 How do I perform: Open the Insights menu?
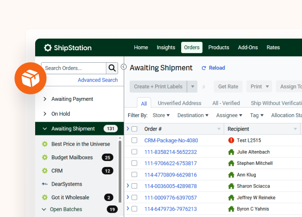[166, 47]
